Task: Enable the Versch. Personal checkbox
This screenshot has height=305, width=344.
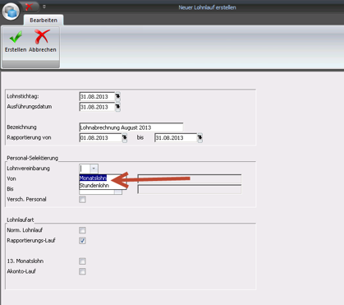Action: coord(82,200)
